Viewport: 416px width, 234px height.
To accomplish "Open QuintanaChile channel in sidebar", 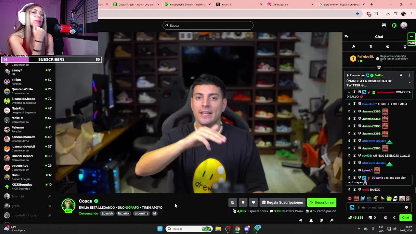I will 28,91.
